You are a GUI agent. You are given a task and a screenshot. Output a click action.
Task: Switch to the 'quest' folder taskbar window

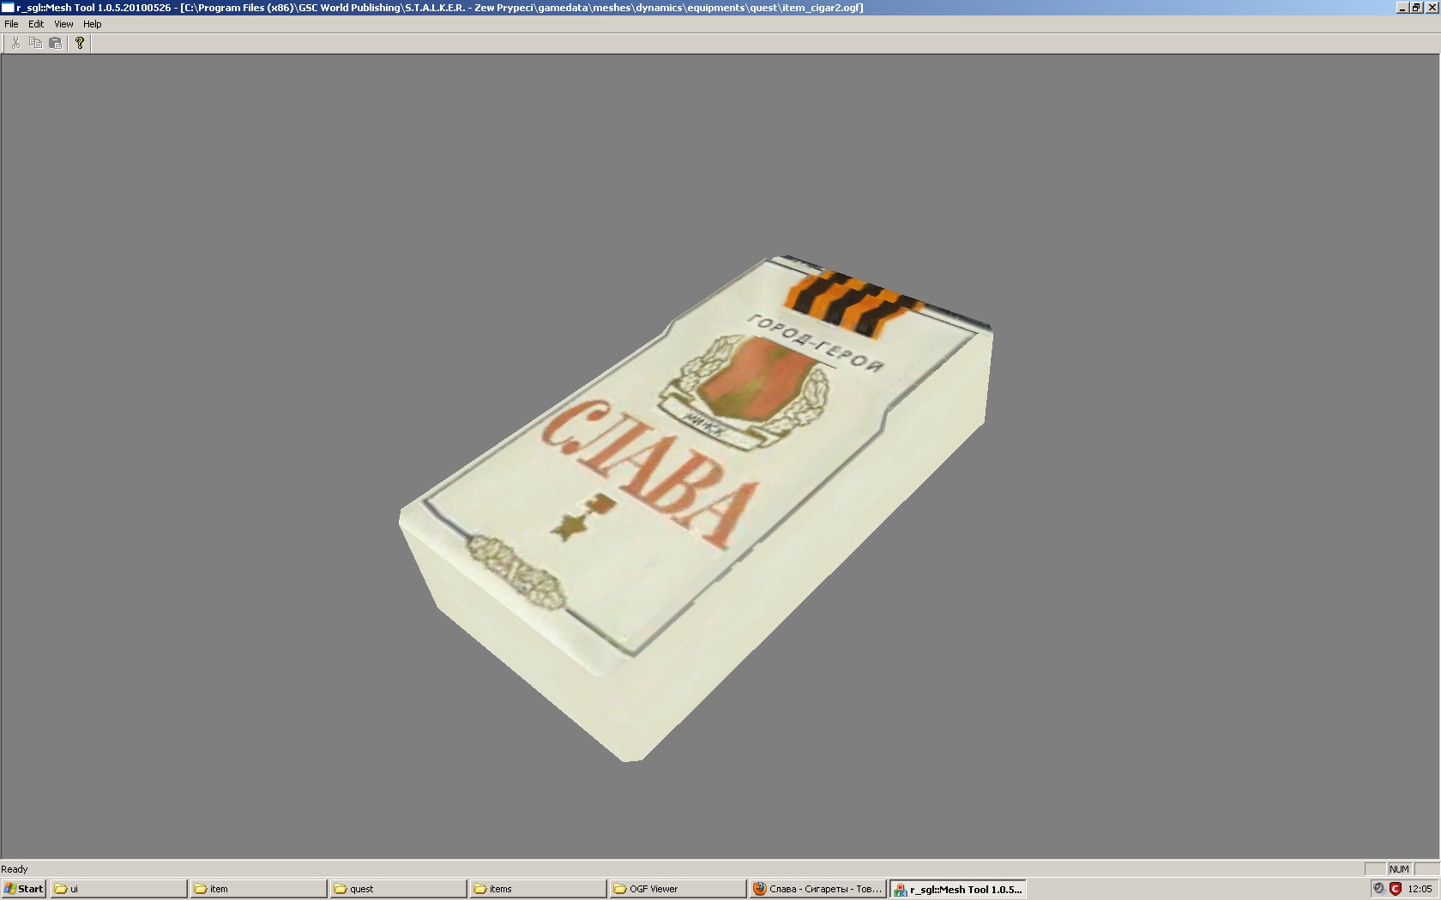pos(399,889)
